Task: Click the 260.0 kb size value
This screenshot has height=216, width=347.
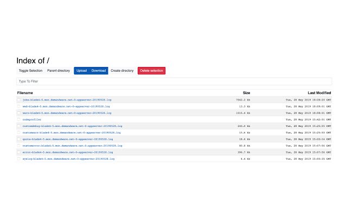Action: pos(244,126)
